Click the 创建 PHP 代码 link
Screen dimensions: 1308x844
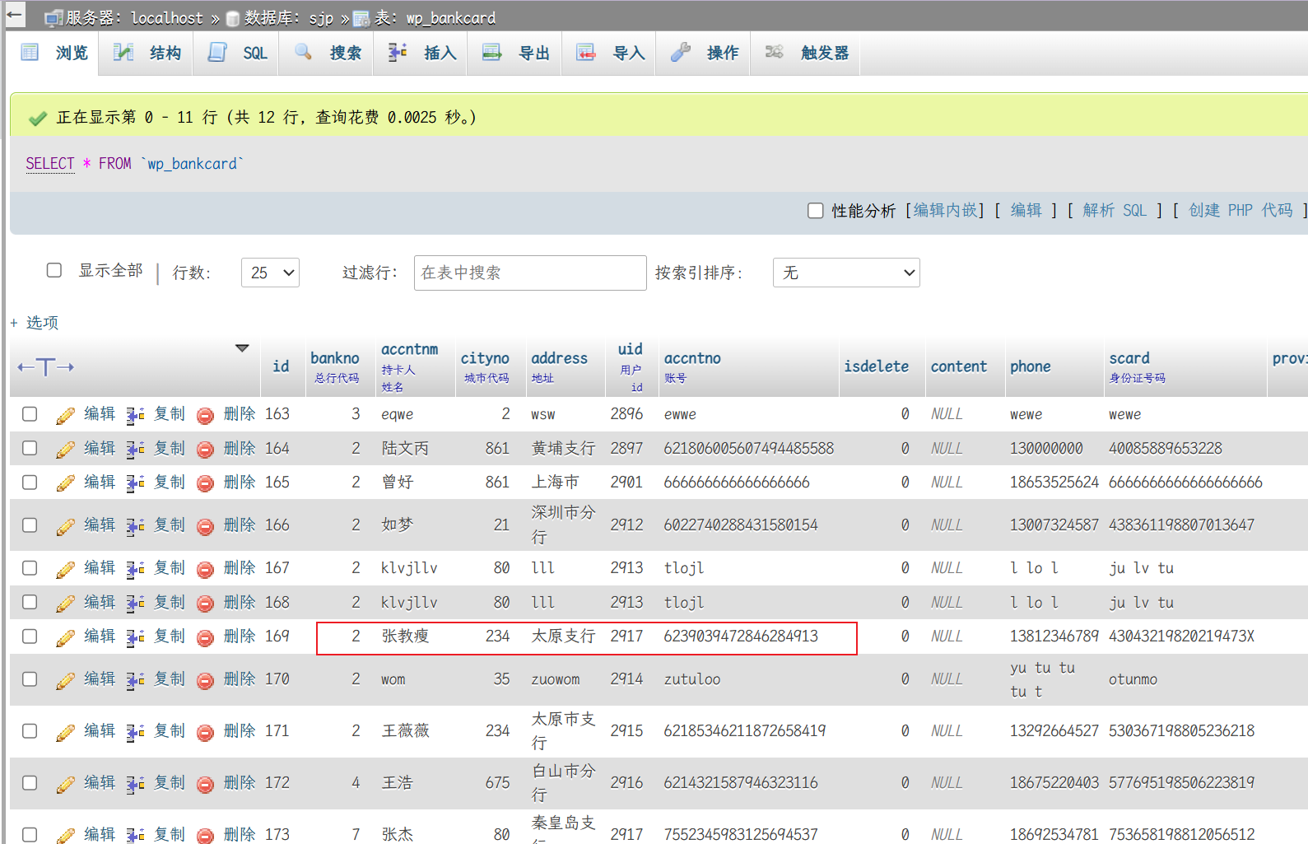tap(1241, 211)
